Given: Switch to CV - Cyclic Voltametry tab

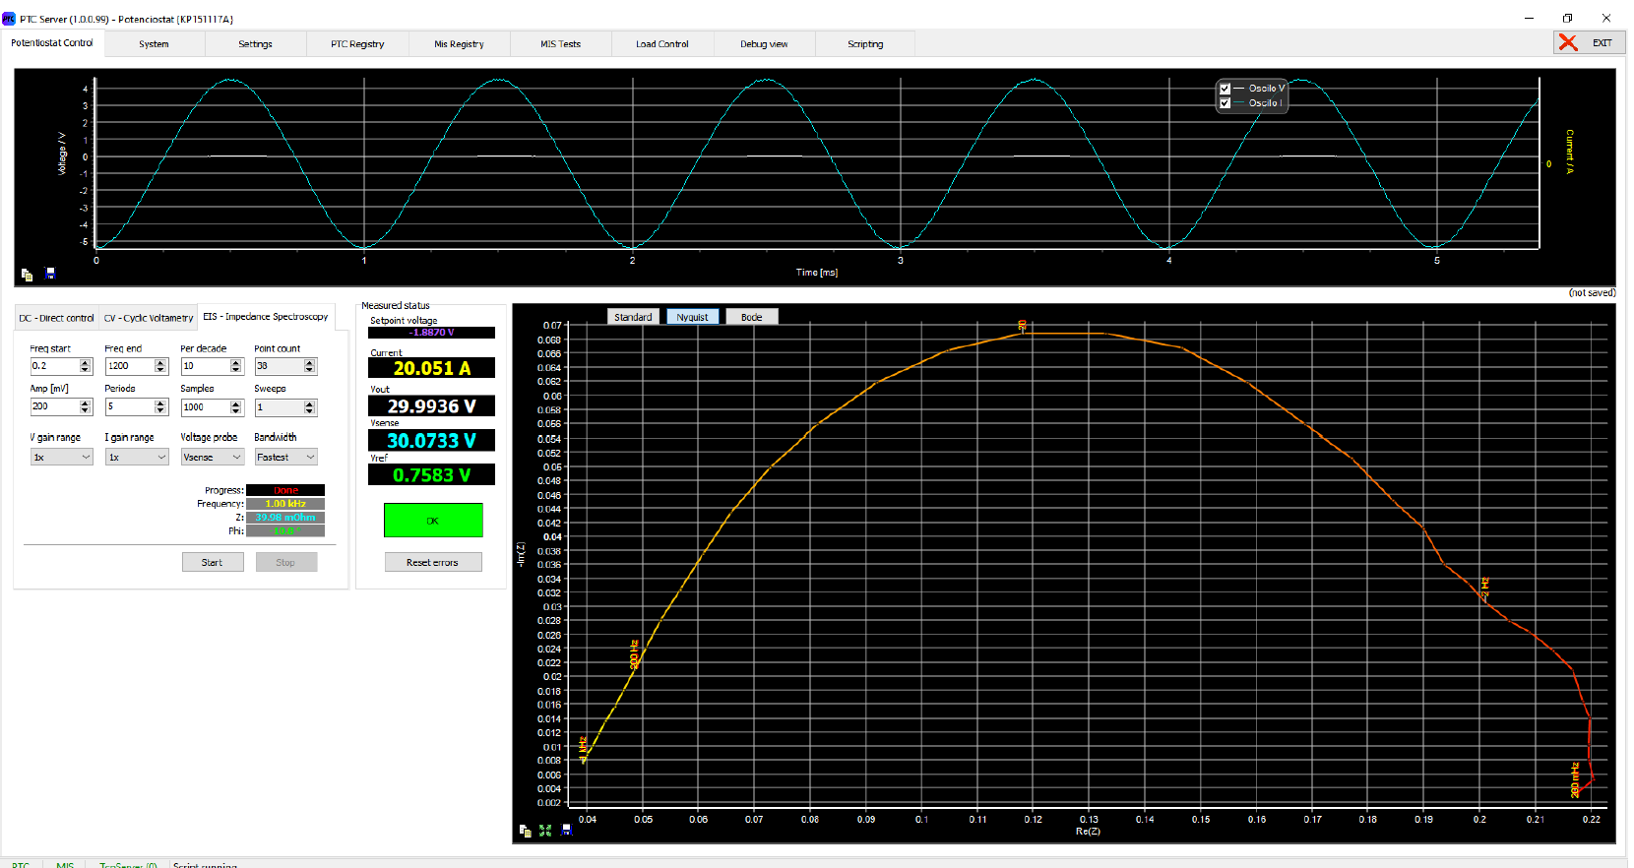Looking at the screenshot, I should 149,318.
